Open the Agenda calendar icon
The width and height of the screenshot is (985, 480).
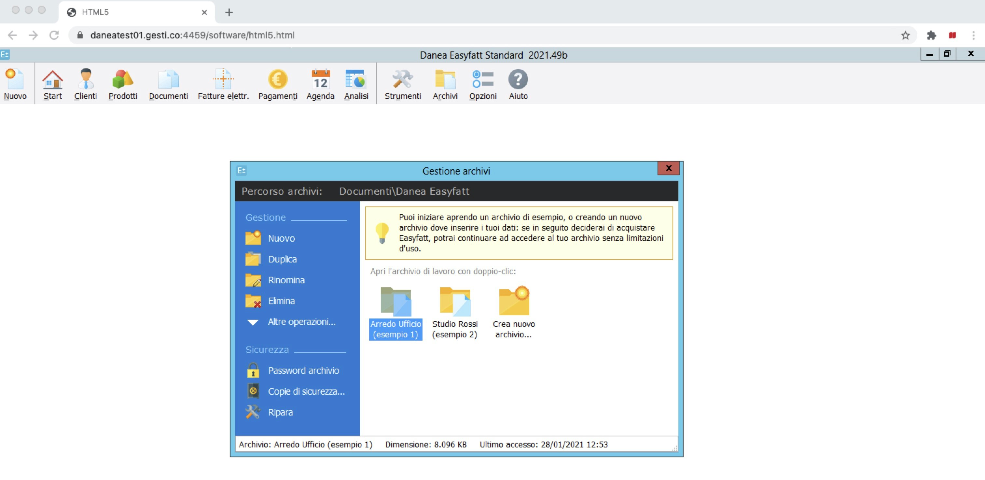click(x=320, y=83)
